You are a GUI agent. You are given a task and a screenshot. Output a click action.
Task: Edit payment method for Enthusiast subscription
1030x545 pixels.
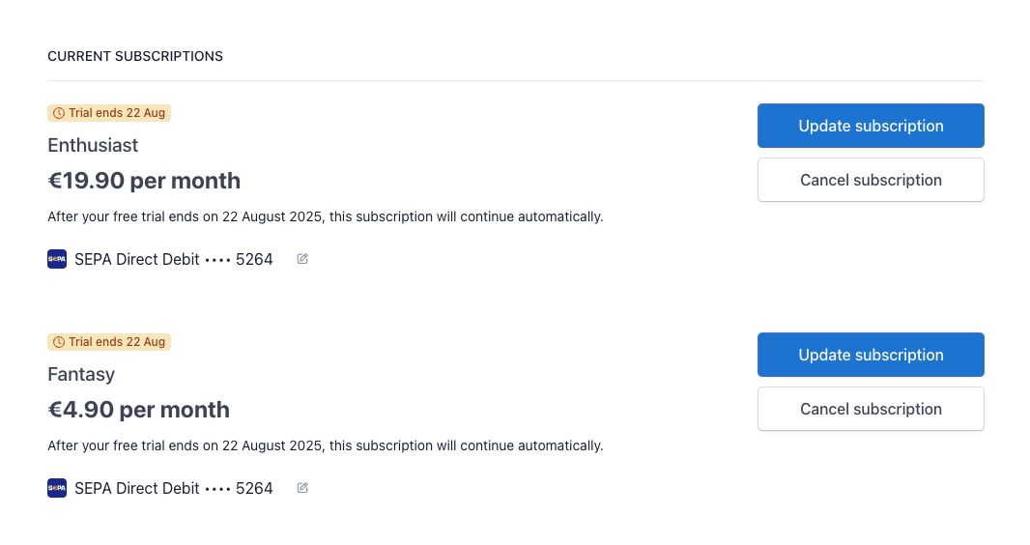coord(302,259)
